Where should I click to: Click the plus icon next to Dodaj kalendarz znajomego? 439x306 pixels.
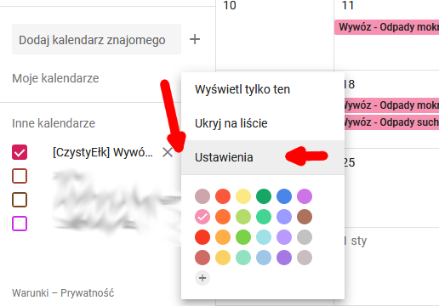point(195,39)
